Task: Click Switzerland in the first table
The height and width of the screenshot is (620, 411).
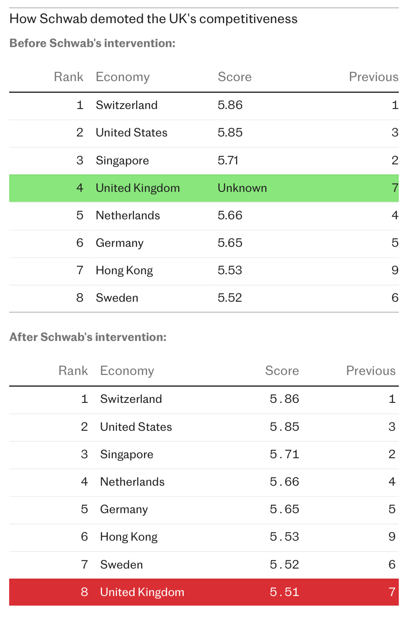Action: 127,105
